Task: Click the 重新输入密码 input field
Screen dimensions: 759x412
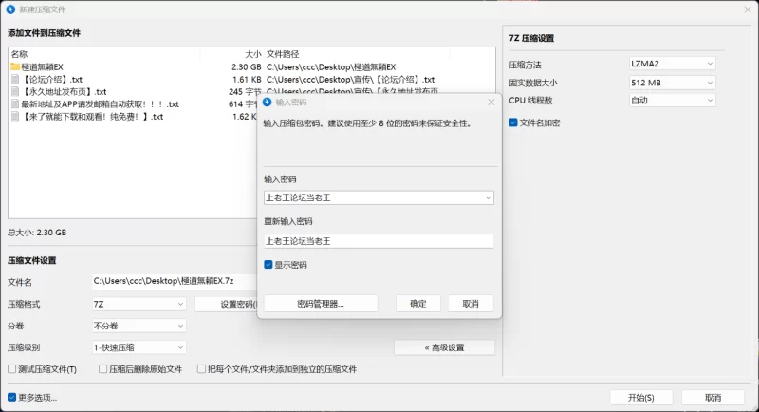Action: [x=379, y=241]
